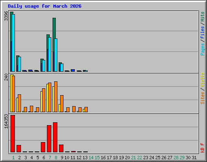The height and width of the screenshot is (162, 207).
Task: Click day 14 on the x-axis
Action: (x=91, y=158)
